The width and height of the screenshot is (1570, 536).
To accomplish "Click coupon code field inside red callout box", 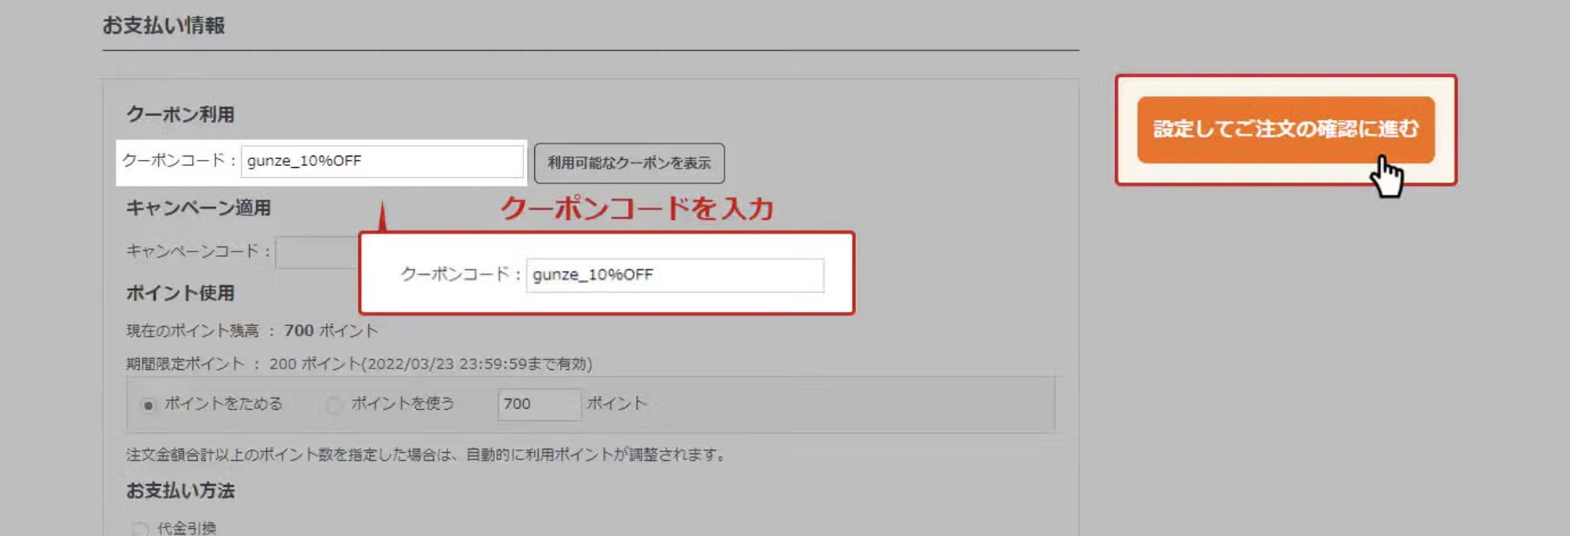I will click(x=674, y=275).
